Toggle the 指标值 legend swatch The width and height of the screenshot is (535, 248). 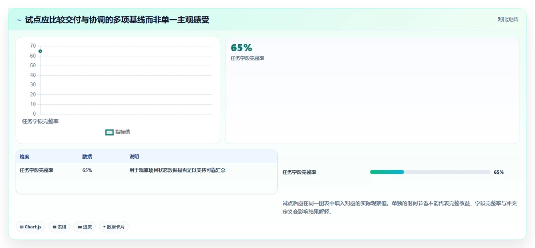(109, 132)
